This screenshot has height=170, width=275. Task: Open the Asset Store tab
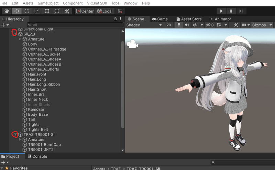(189, 19)
